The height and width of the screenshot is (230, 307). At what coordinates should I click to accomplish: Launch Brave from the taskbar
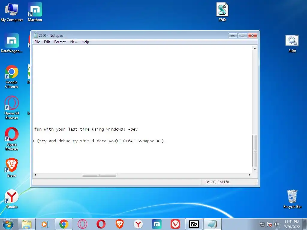[x=119, y=224]
